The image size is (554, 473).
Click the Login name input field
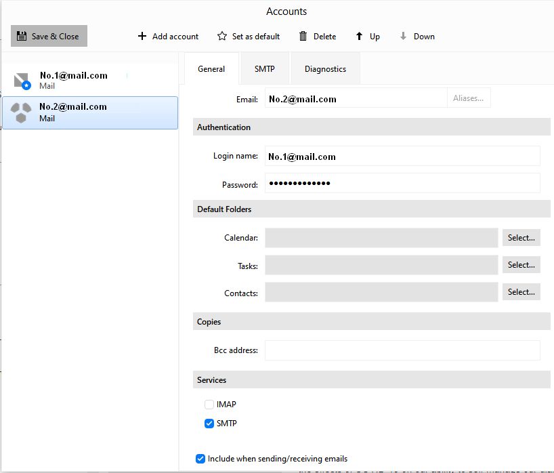[402, 156]
